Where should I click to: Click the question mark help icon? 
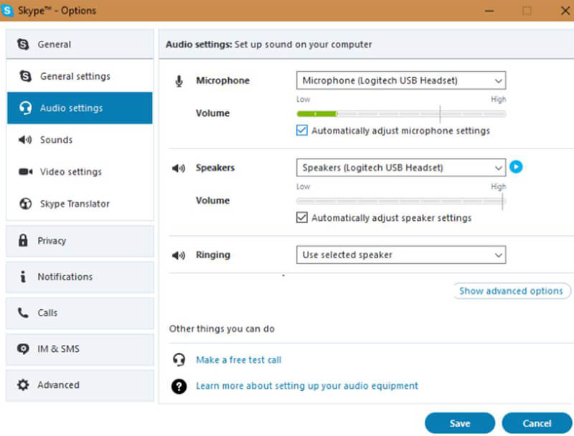click(x=179, y=387)
